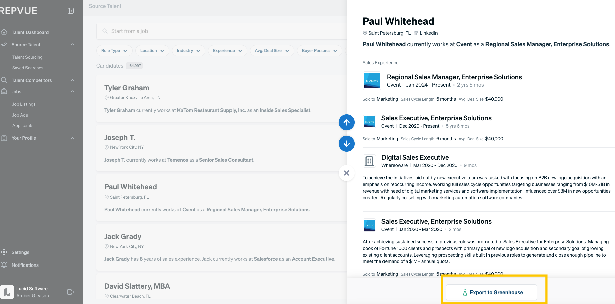This screenshot has height=304, width=615.
Task: Go to next candidate with down arrow
Action: click(347, 144)
